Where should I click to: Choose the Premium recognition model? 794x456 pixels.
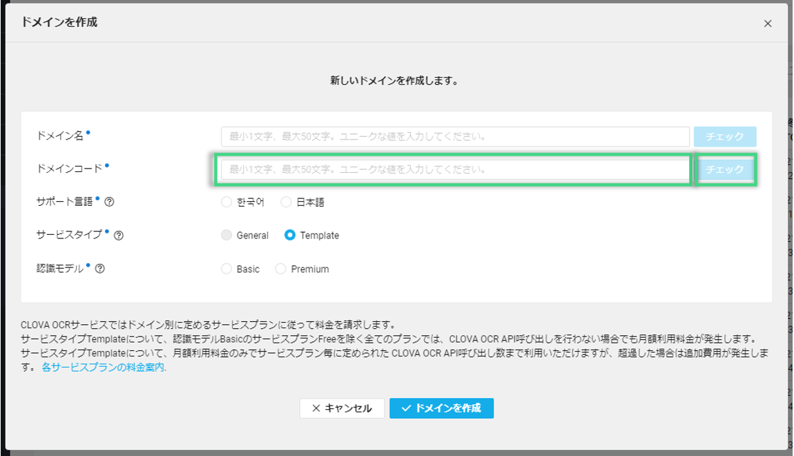coord(280,269)
